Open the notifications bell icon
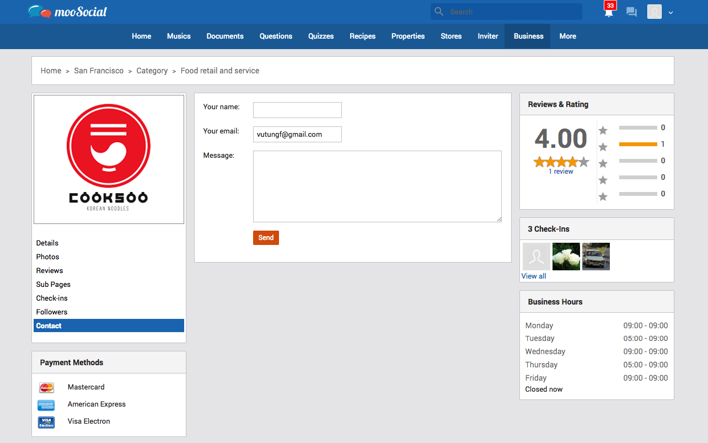708x443 pixels. (609, 13)
